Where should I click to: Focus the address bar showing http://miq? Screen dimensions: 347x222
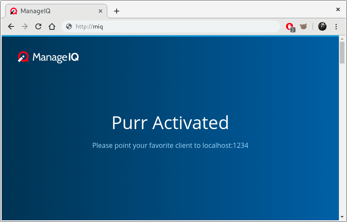[170, 26]
